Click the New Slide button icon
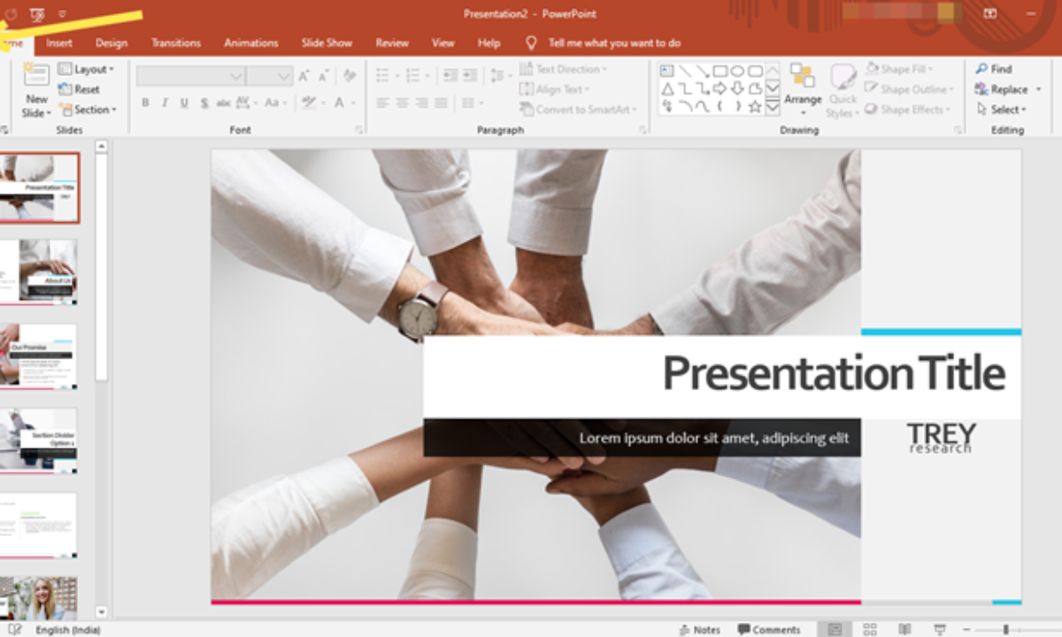Viewport: 1062px width, 637px height. click(36, 76)
